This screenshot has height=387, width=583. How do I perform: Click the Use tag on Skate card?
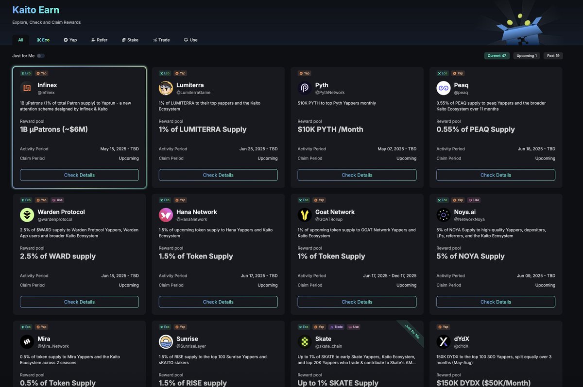[x=353, y=327]
